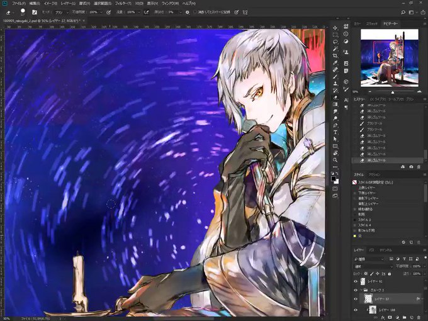428x321 pixels.
Task: Switch to the カラー tab
Action: (x=358, y=24)
